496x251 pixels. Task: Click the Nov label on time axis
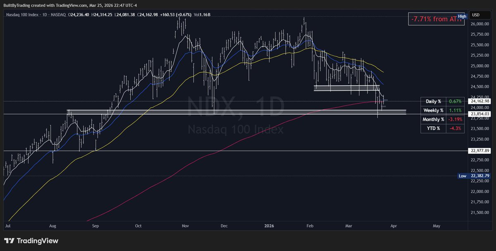pyautogui.click(x=186, y=226)
